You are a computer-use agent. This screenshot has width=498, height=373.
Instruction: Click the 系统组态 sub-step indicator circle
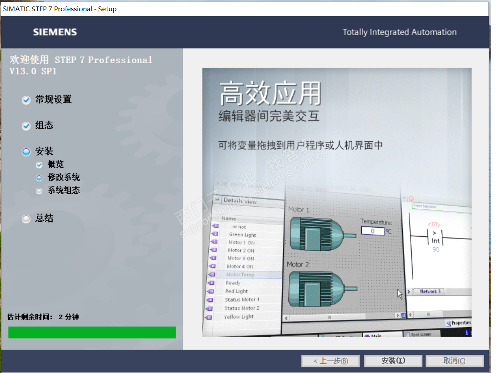pyautogui.click(x=39, y=191)
